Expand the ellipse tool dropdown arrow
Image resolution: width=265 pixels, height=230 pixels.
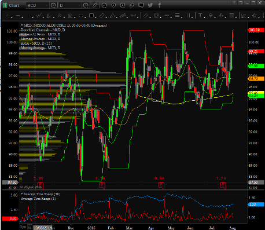[x=85, y=17]
